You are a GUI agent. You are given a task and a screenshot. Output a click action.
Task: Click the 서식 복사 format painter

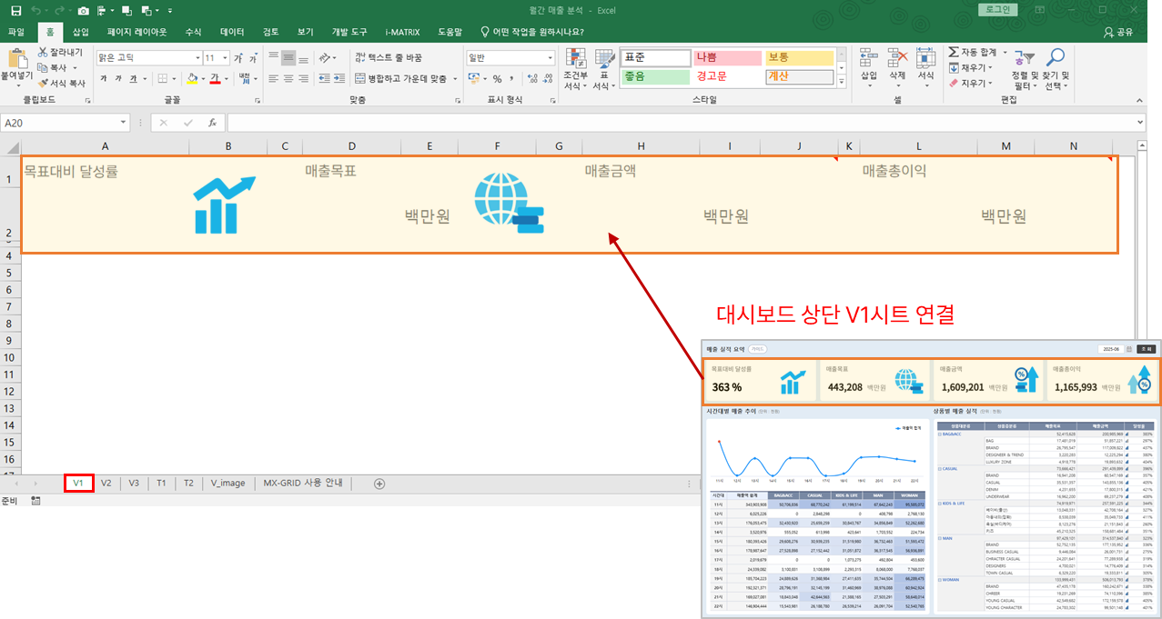(62, 83)
